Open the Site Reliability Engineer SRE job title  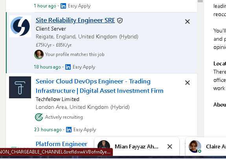(75, 20)
